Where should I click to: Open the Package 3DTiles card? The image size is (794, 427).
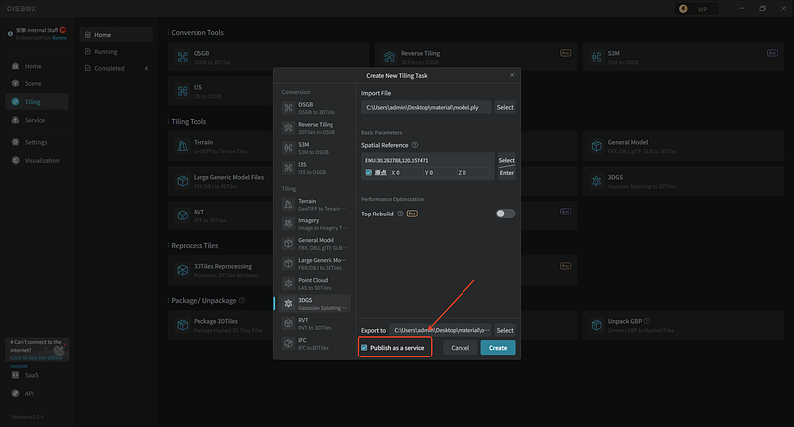[220, 325]
